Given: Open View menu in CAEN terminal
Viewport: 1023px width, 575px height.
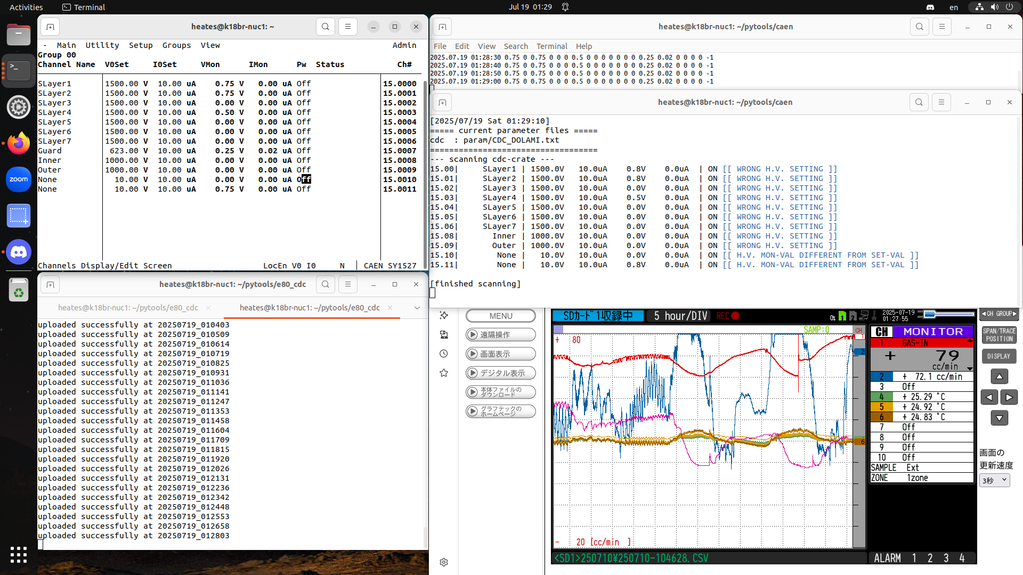Looking at the screenshot, I should pos(210,45).
